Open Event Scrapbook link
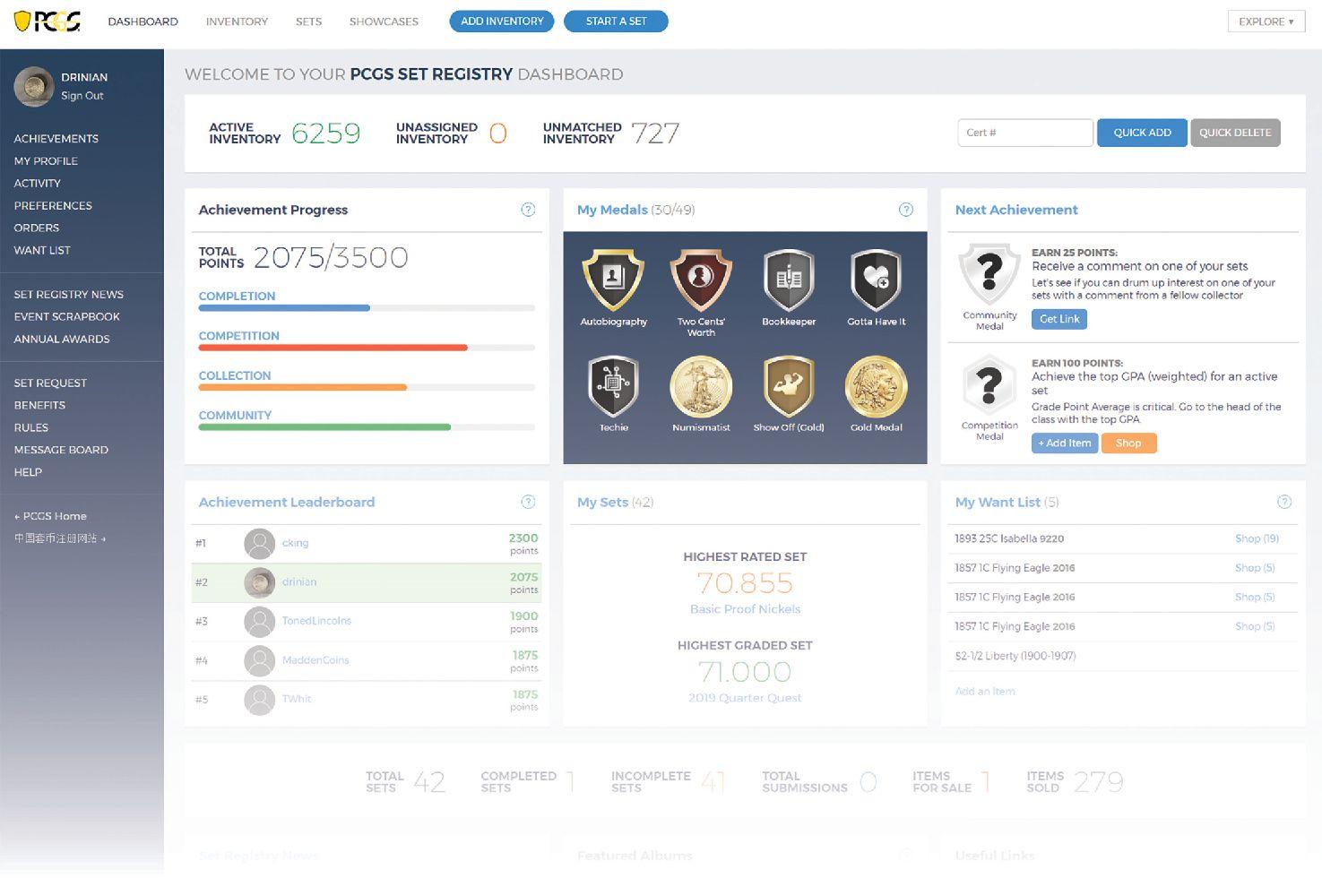The width and height of the screenshot is (1322, 878). pyautogui.click(x=67, y=317)
